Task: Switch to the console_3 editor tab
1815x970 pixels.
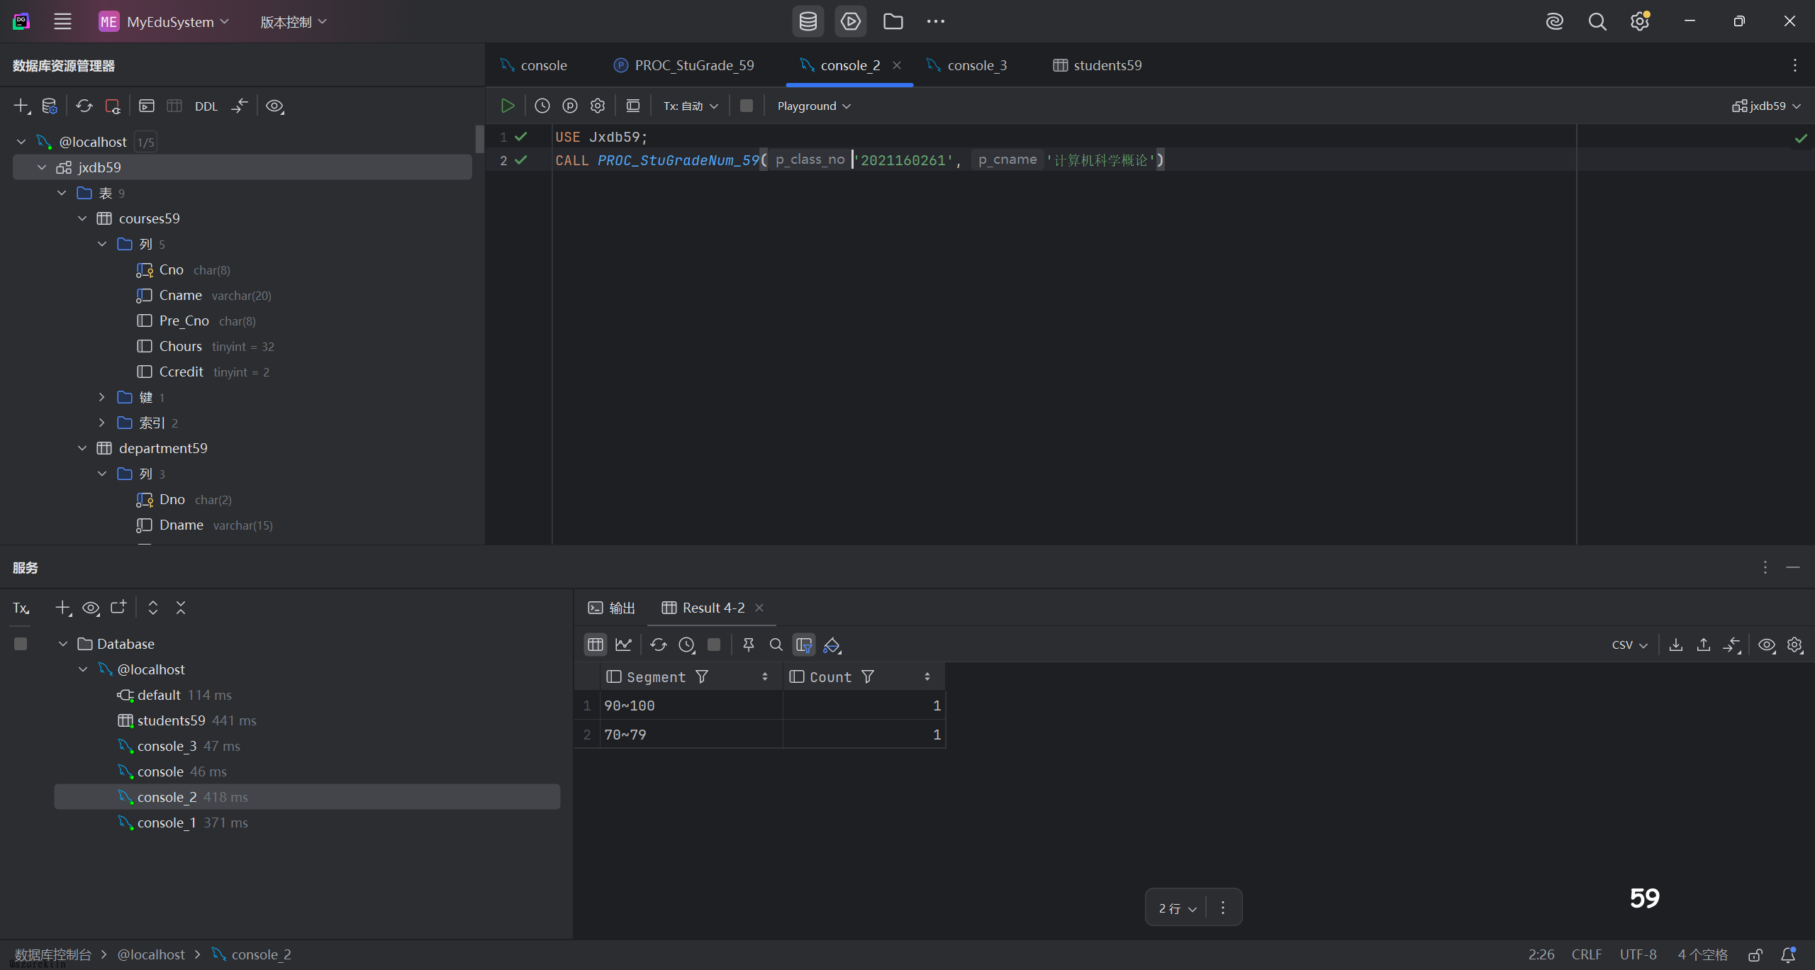Action: (976, 65)
